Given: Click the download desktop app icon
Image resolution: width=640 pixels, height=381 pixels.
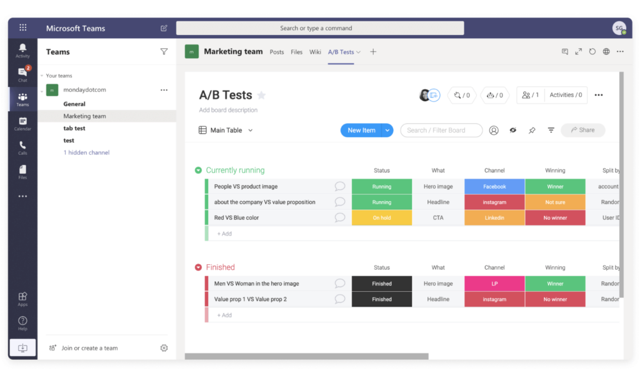Looking at the screenshot, I should coord(22,348).
